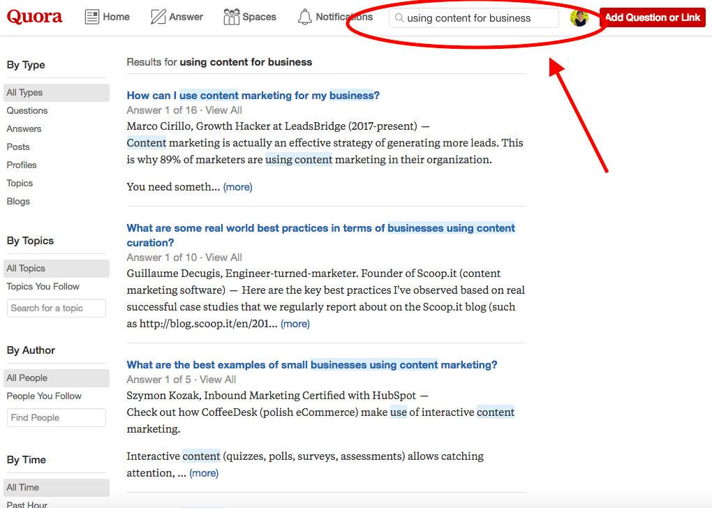The height and width of the screenshot is (508, 712).
Task: Filter results by Topics type
Action: (20, 184)
